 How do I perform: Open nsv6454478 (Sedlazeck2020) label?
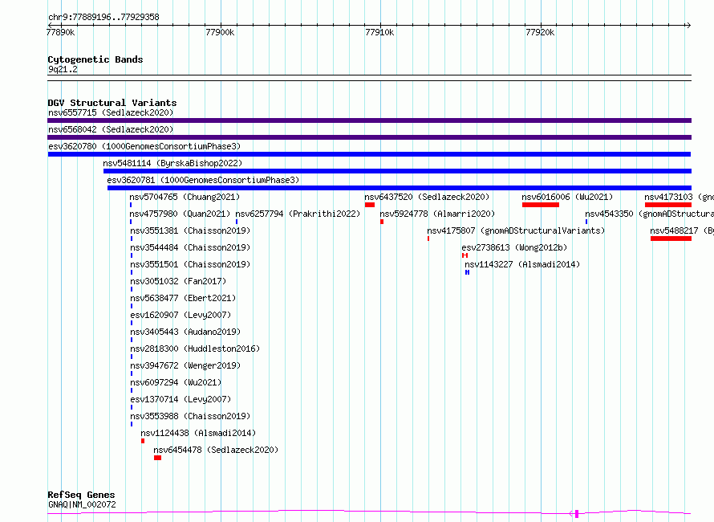click(x=216, y=450)
